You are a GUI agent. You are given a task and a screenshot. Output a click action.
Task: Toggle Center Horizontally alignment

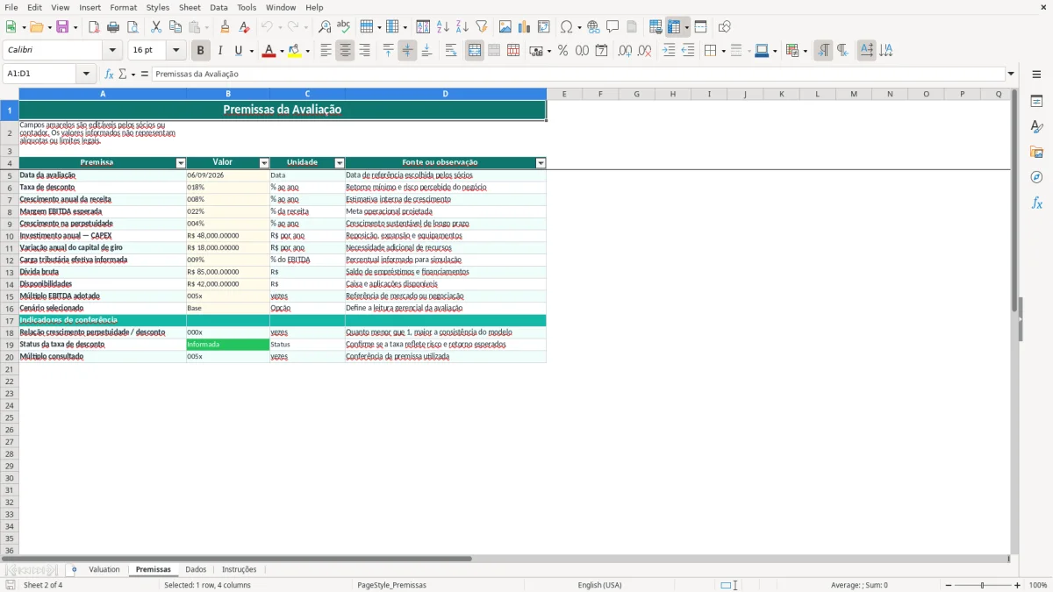click(x=345, y=51)
